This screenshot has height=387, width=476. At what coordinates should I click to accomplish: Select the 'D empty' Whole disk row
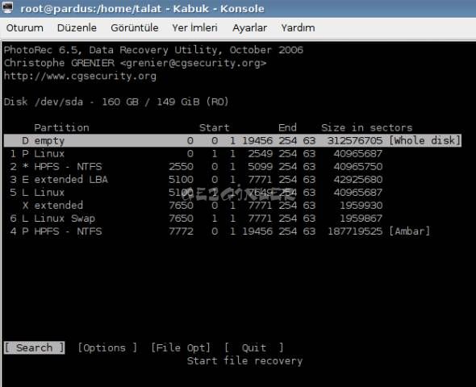click(232, 141)
